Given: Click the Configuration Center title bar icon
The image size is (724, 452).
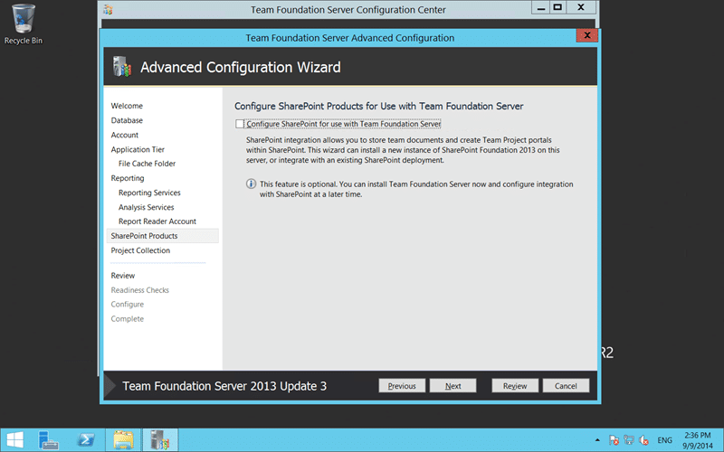Looking at the screenshot, I should [x=108, y=9].
